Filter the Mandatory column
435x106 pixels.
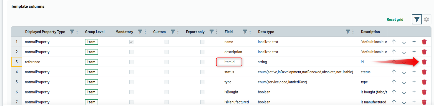[140, 32]
